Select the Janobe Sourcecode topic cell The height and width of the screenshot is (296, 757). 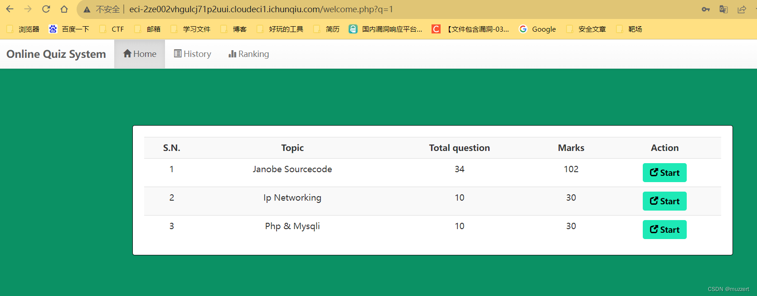point(292,169)
